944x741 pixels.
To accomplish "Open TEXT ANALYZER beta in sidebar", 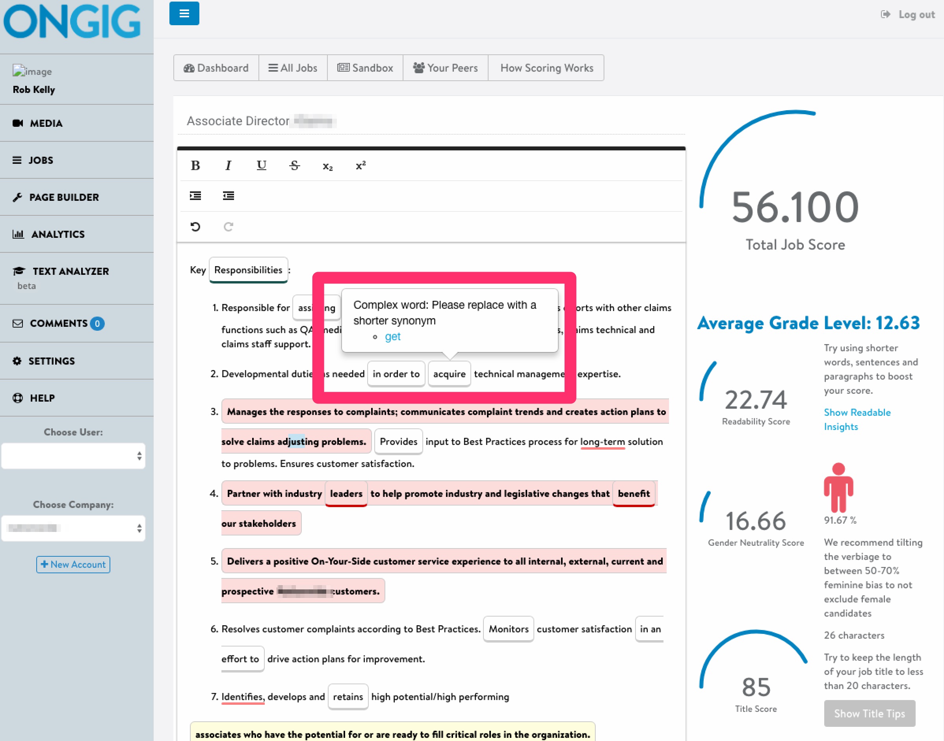I will tap(77, 278).
